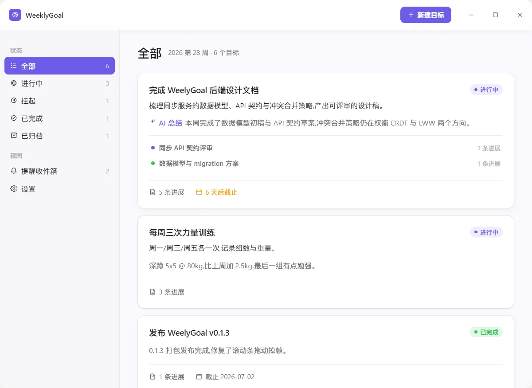Click the document icon beside 3 条进展
The height and width of the screenshot is (388, 532).
coord(153,292)
